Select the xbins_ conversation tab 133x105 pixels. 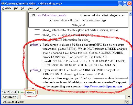(x=30, y=93)
